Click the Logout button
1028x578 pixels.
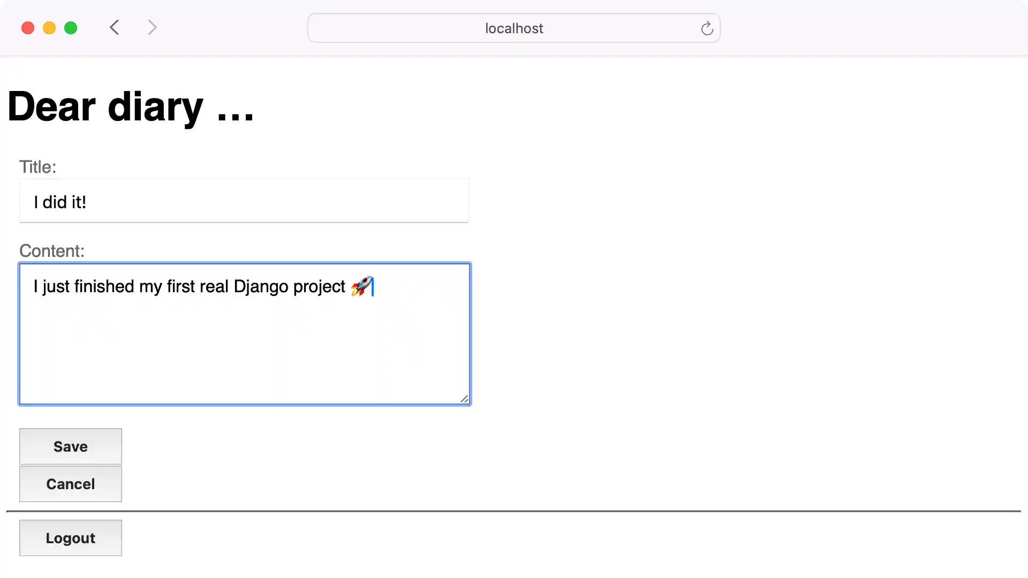coord(70,537)
